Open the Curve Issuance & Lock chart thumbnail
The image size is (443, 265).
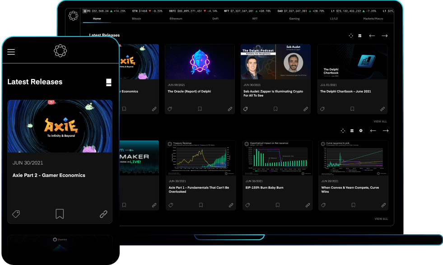(x=353, y=158)
